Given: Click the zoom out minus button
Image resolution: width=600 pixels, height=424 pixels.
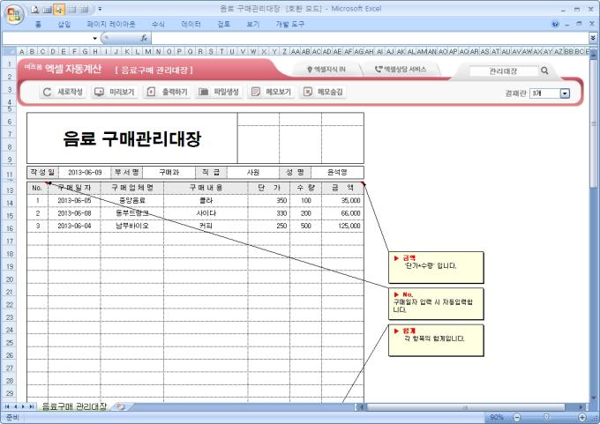Looking at the screenshot, I should coord(517,417).
